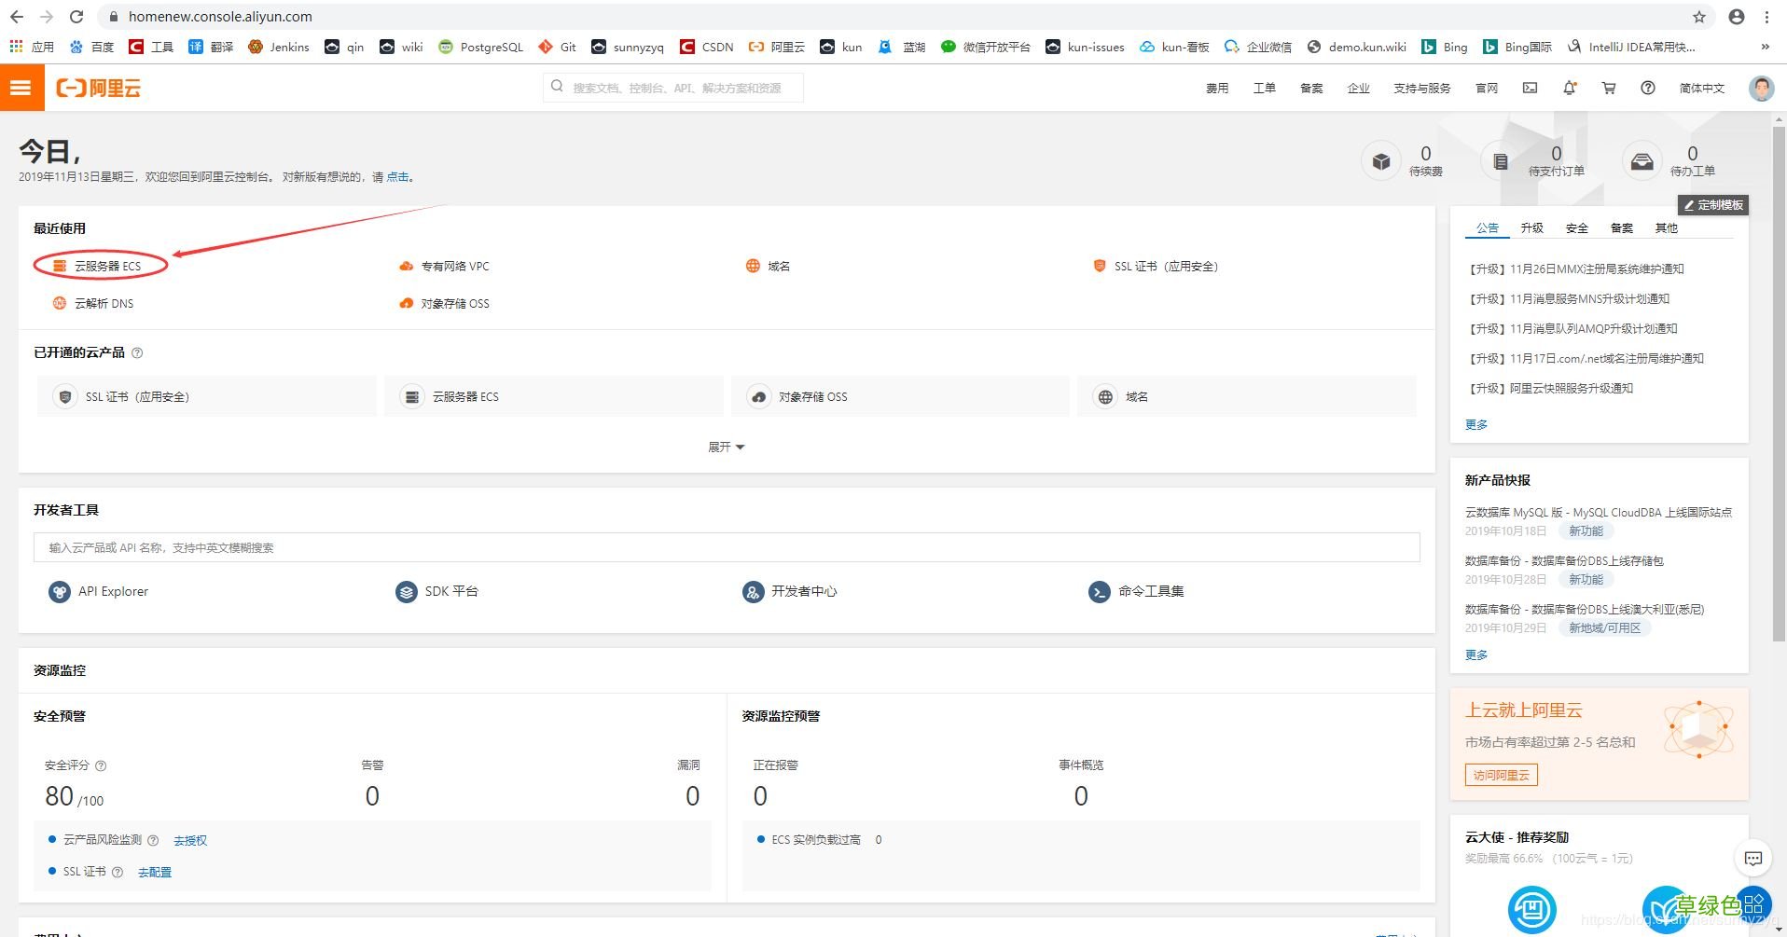Open the PostgreSQL bookmark
This screenshot has height=937, width=1787.
(x=480, y=47)
